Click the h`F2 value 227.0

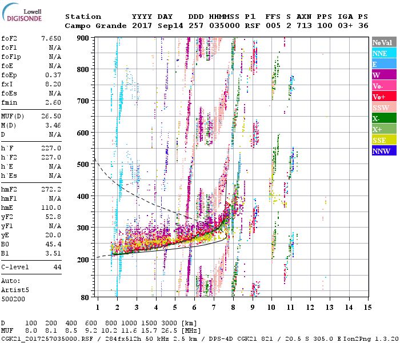pyautogui.click(x=51, y=157)
